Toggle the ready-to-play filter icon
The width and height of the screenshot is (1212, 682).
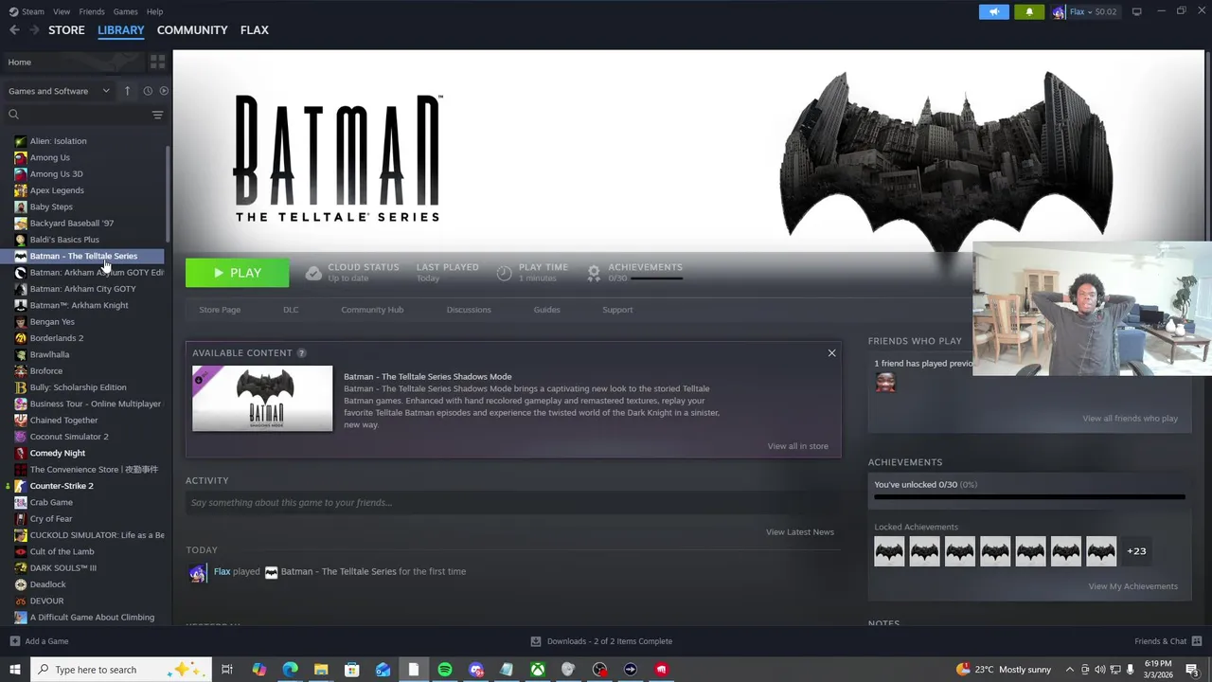pos(164,91)
